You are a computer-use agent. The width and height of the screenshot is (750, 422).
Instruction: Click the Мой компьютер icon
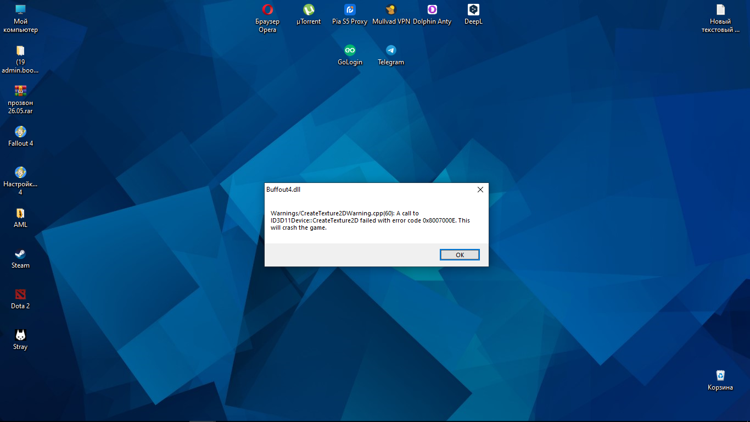[20, 10]
